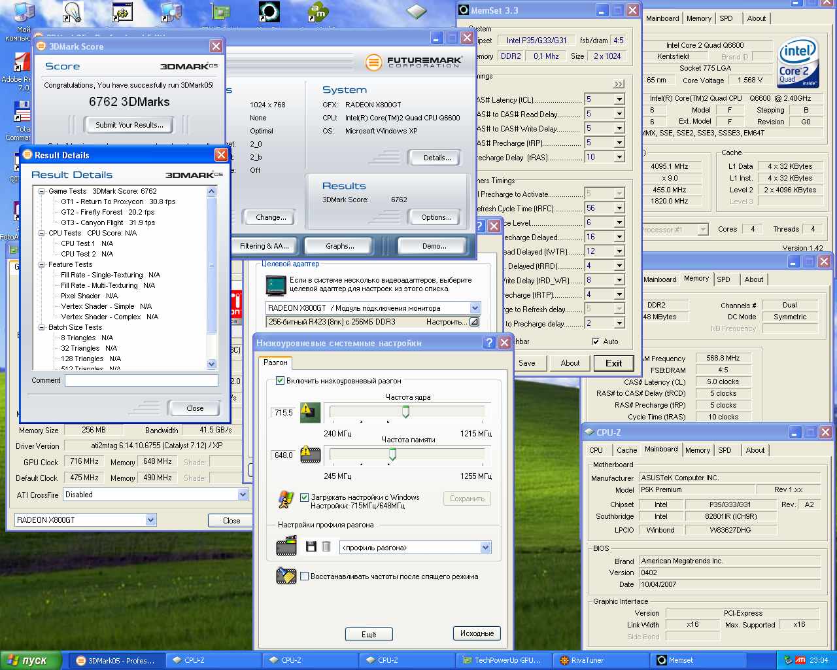The image size is (837, 670).
Task: Select 'GT2 - Firefly Forest' result row
Action: [108, 212]
